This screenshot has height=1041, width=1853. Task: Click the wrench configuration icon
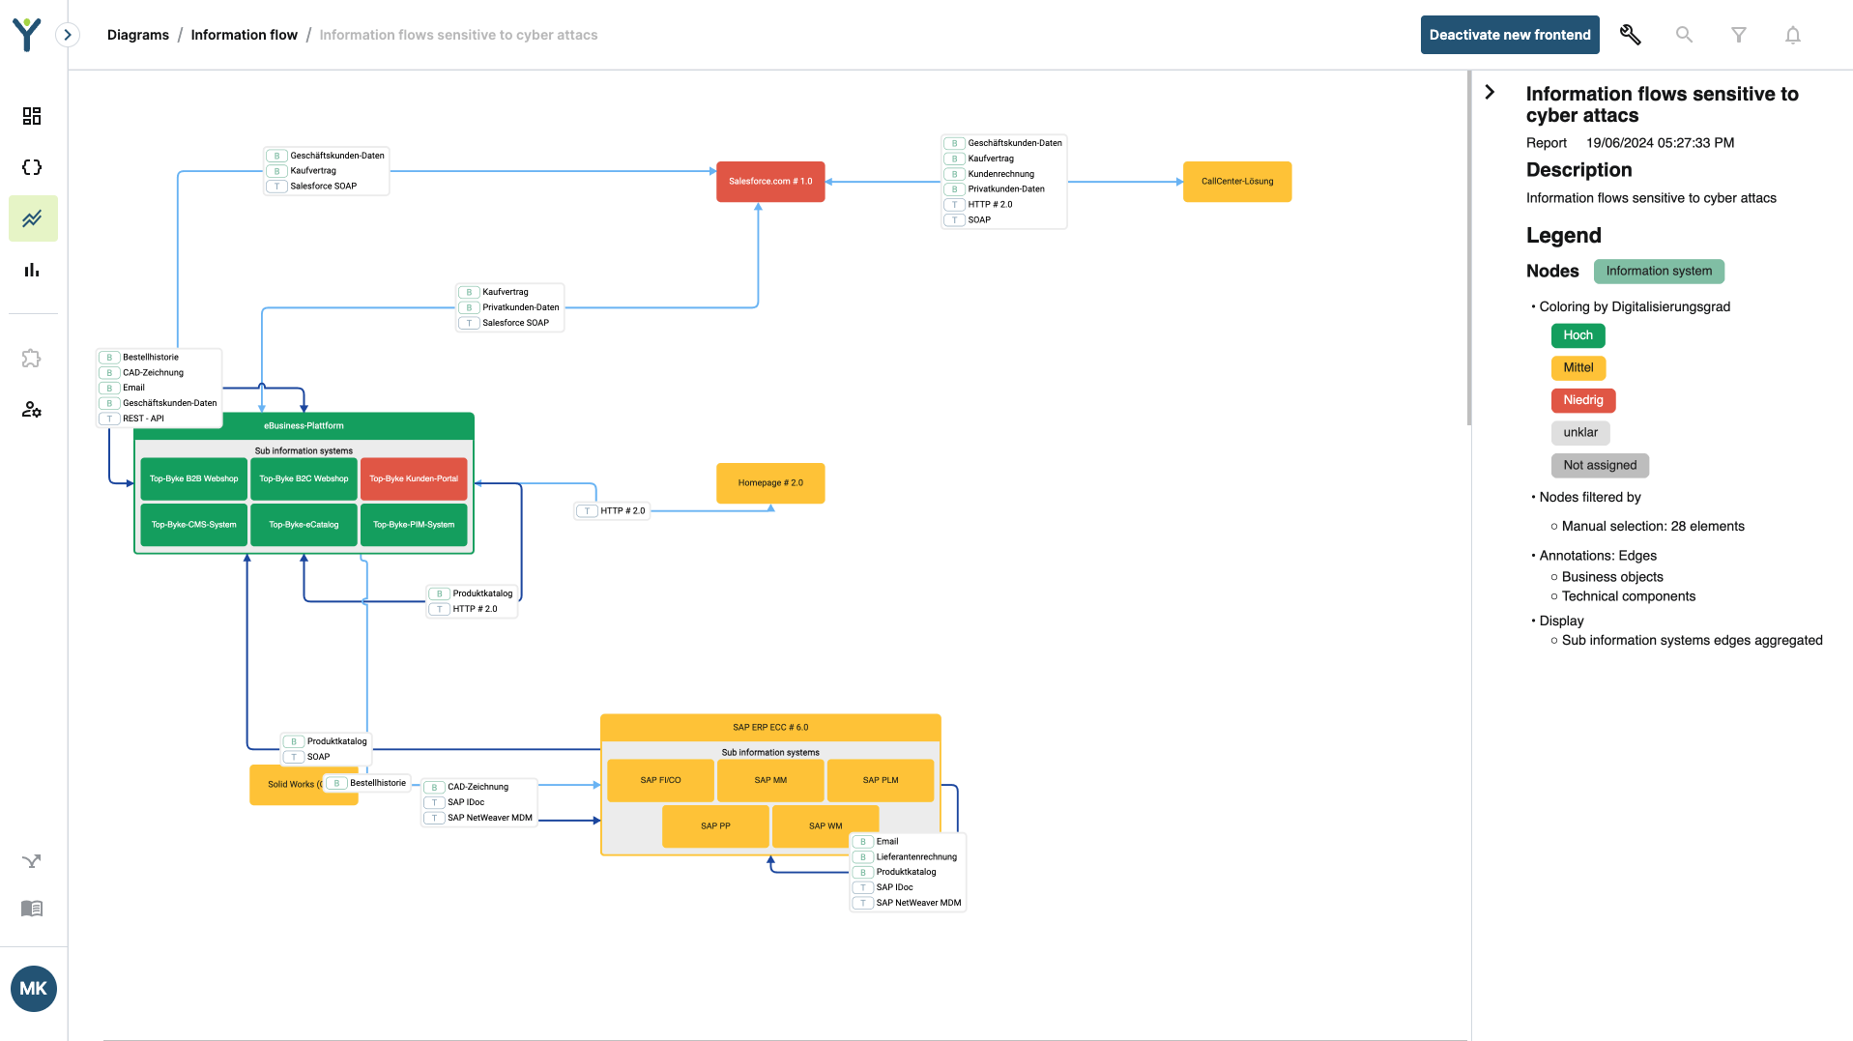tap(1630, 35)
